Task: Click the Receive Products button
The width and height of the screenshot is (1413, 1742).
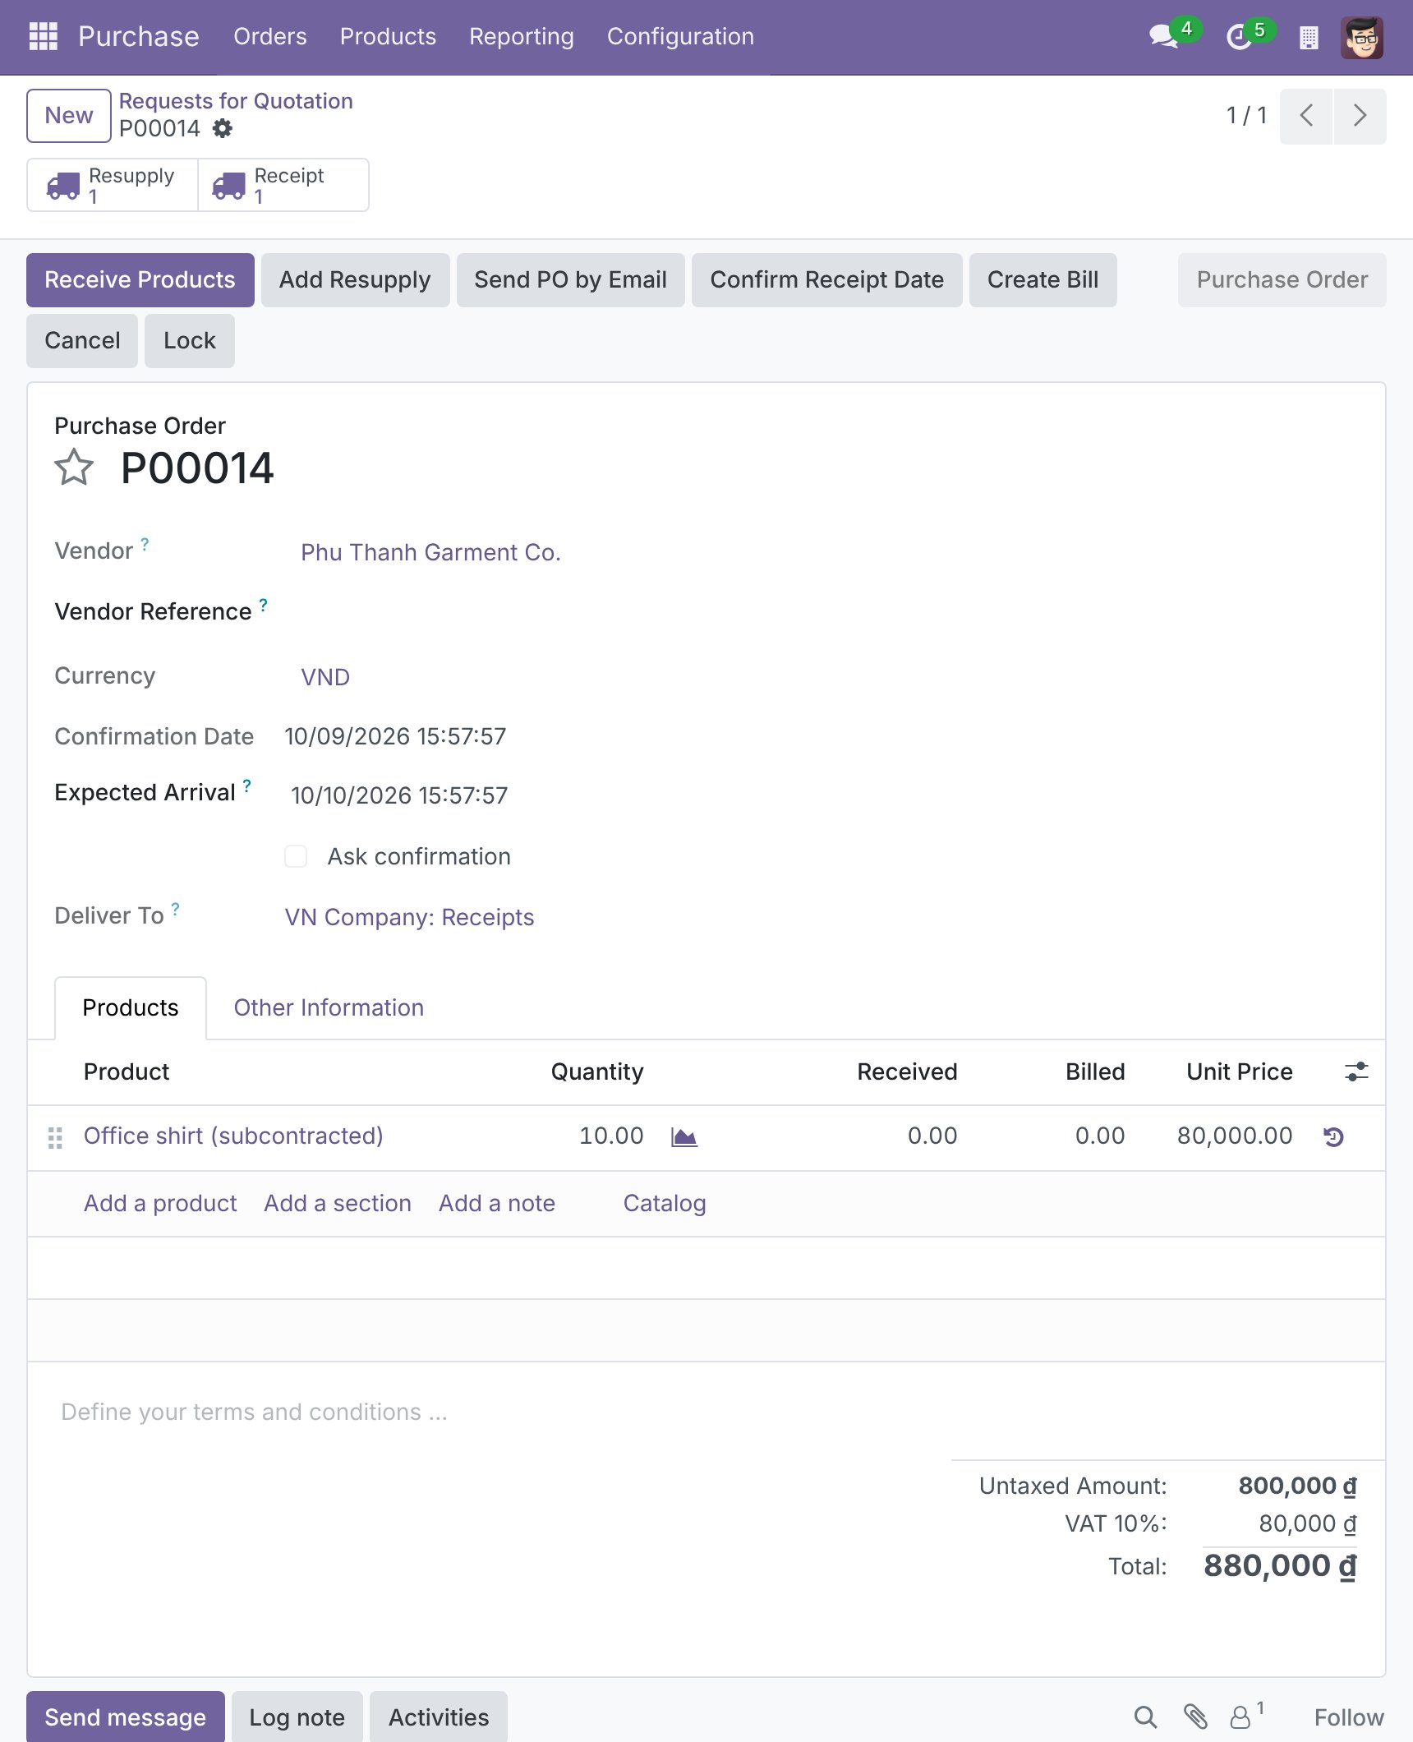Action: pos(140,280)
